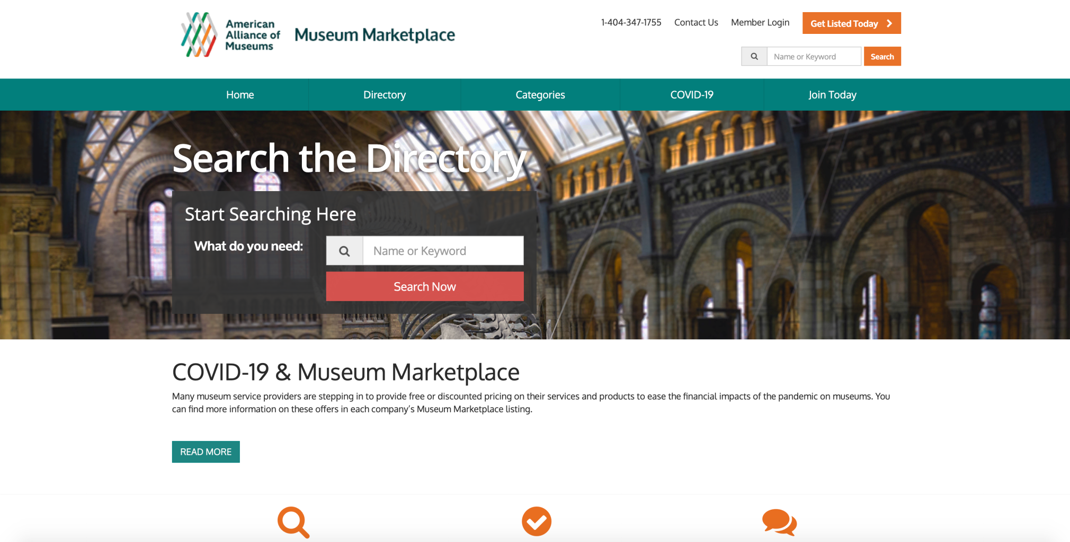Screen dimensions: 1070x542
Task: Click the orange Search button in header
Action: 882,57
